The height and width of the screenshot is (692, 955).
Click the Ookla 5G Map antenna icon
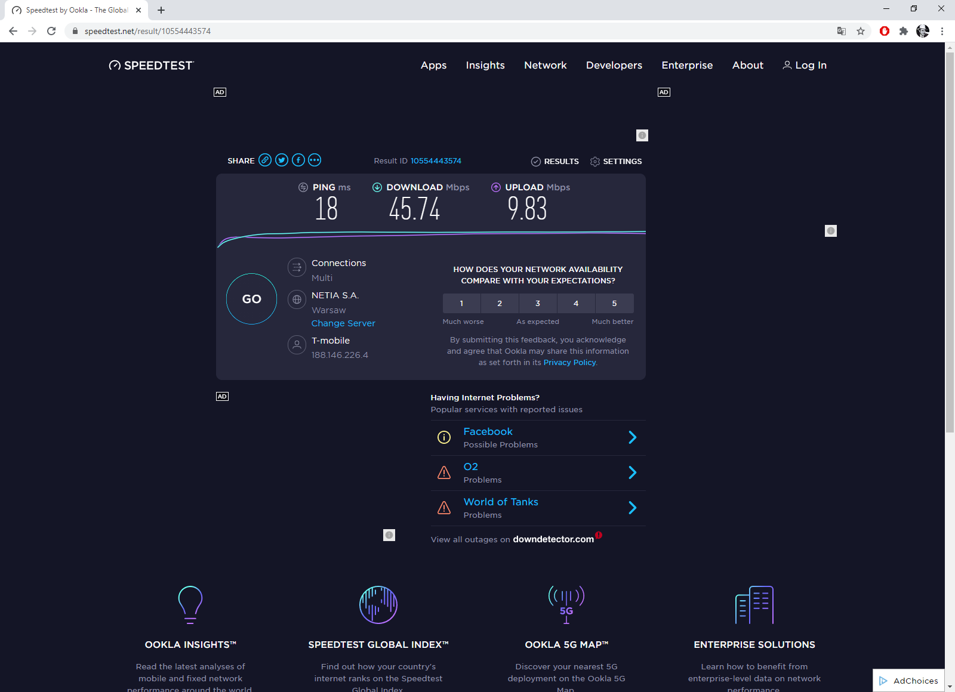click(x=566, y=605)
